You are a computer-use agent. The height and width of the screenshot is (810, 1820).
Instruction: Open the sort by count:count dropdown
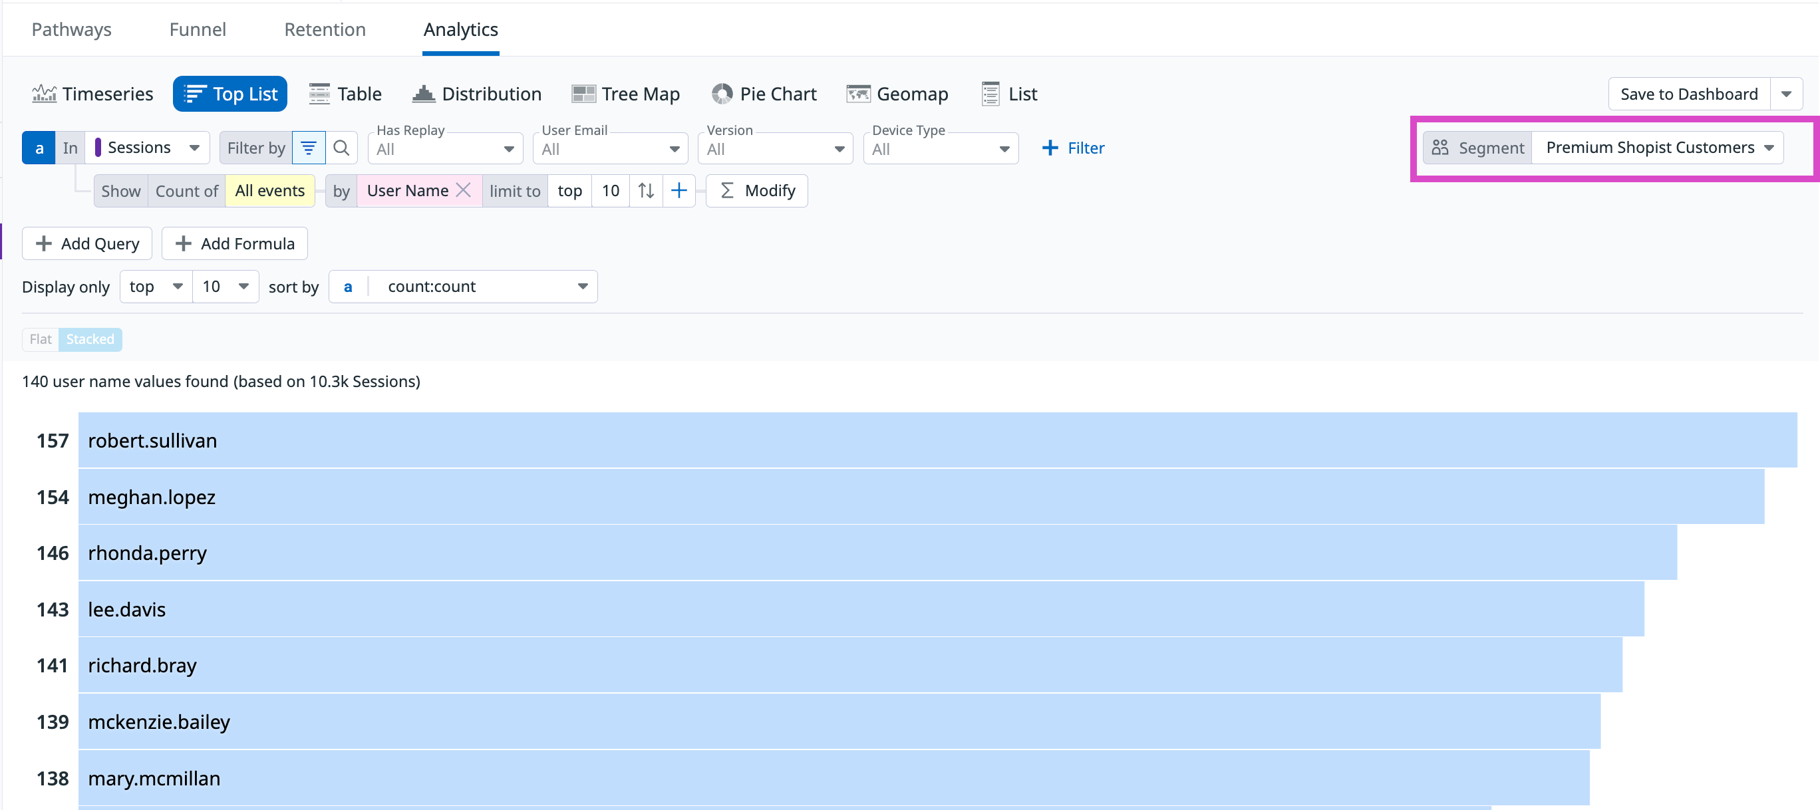[x=464, y=287]
